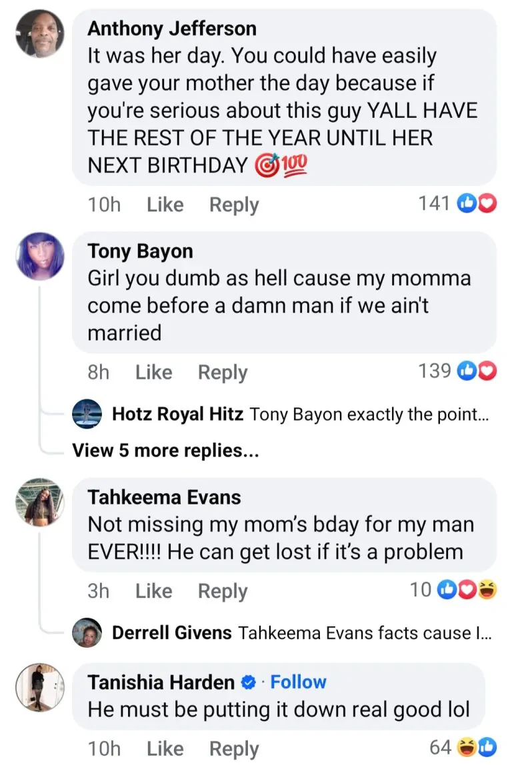Like Tahkeema Evans's comment
The height and width of the screenshot is (765, 512).
[x=153, y=591]
